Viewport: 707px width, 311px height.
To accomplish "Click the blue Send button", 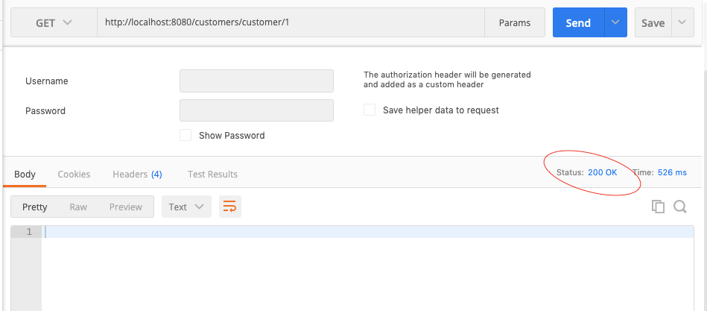I will tap(577, 22).
